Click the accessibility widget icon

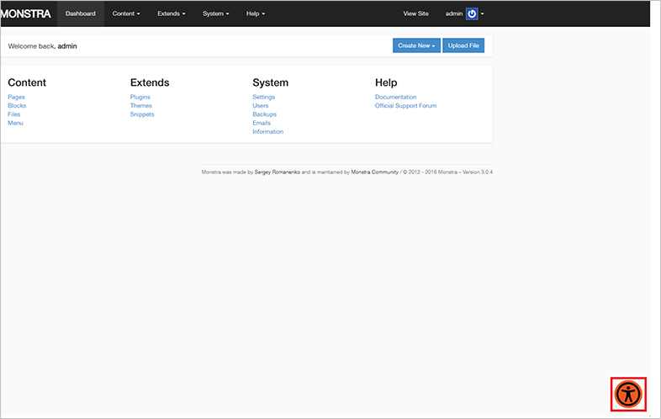tap(628, 394)
